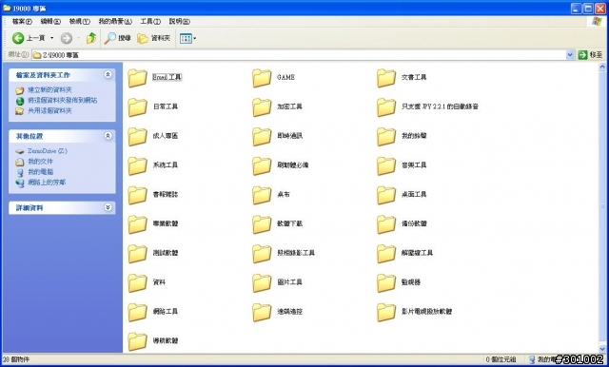Open the back history dropdown arrow

(x=52, y=38)
